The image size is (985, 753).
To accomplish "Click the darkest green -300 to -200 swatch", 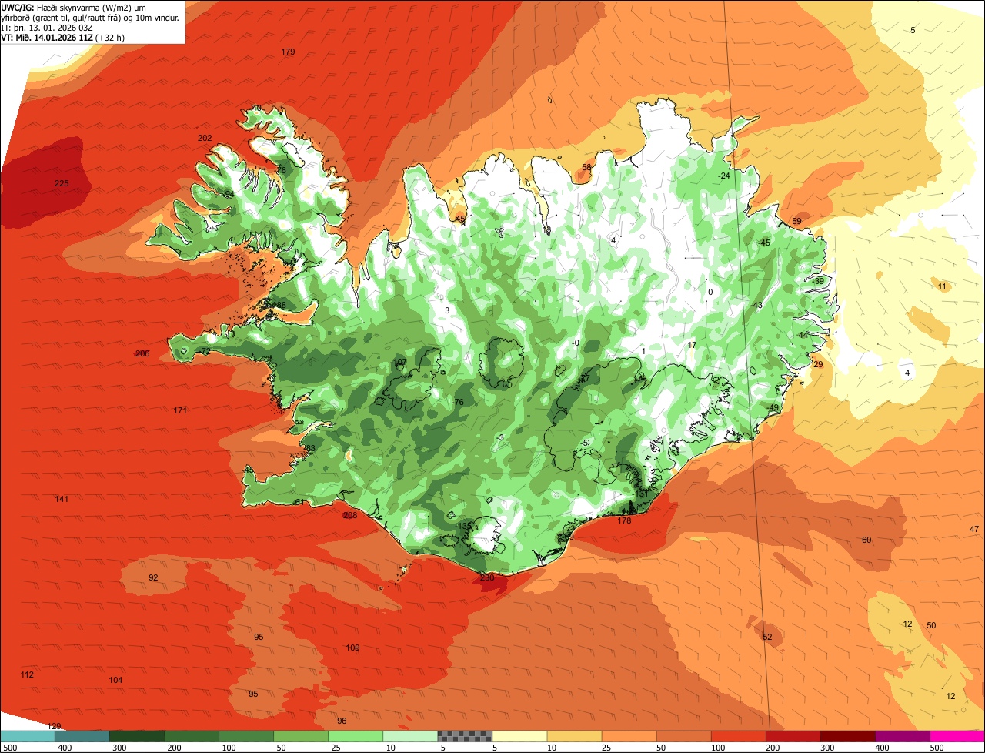I will click(136, 736).
